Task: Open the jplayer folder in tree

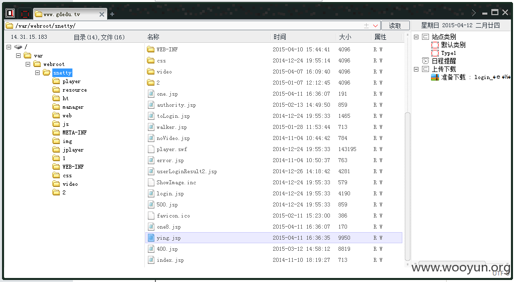Action: pos(73,150)
